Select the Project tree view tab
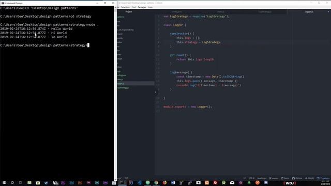Viewport: 331px width, 186px height. [x=129, y=12]
